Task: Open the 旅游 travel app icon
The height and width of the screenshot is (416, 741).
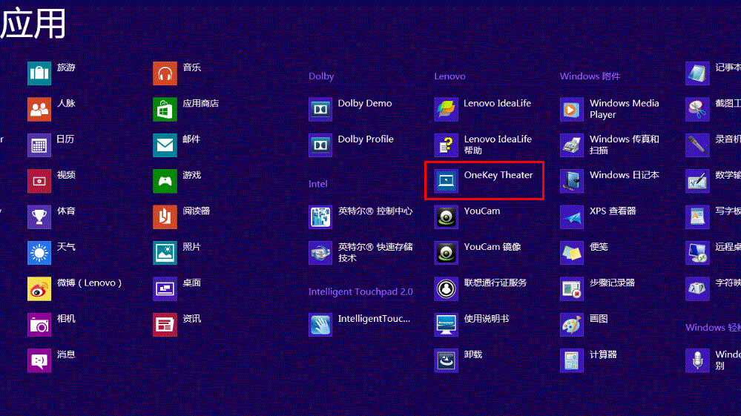Action: (39, 73)
